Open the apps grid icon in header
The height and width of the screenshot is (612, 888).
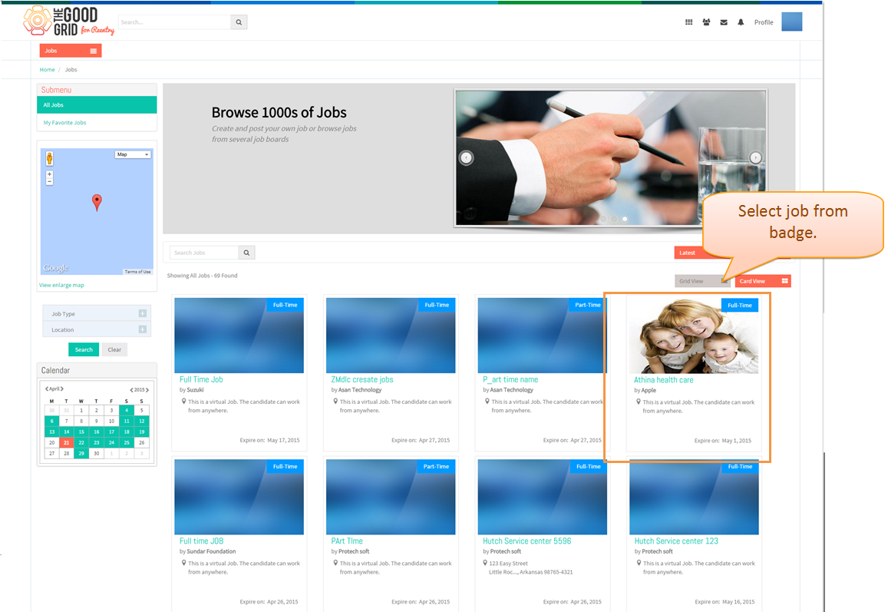pos(688,22)
